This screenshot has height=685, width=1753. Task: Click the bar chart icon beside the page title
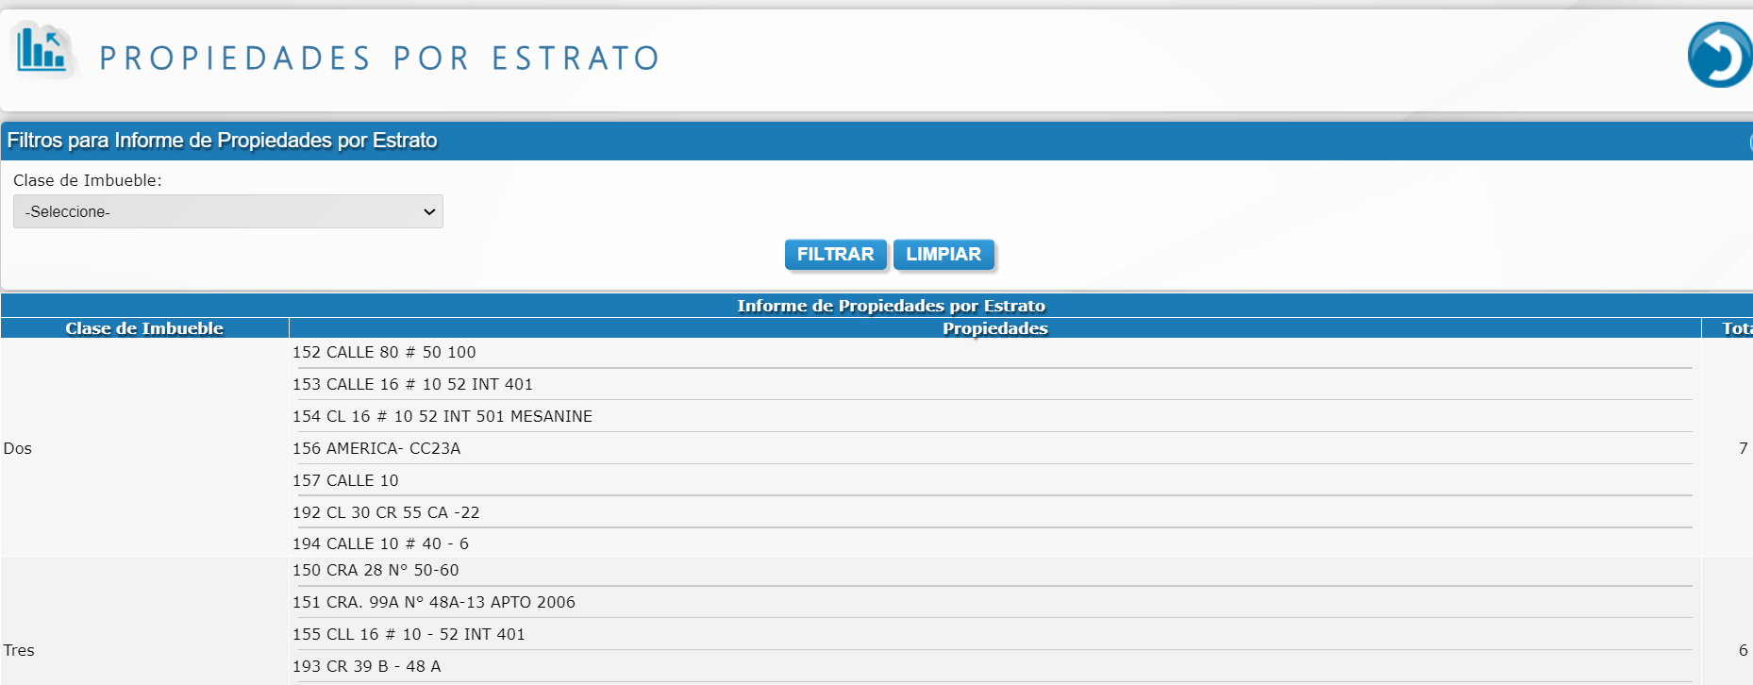(42, 50)
